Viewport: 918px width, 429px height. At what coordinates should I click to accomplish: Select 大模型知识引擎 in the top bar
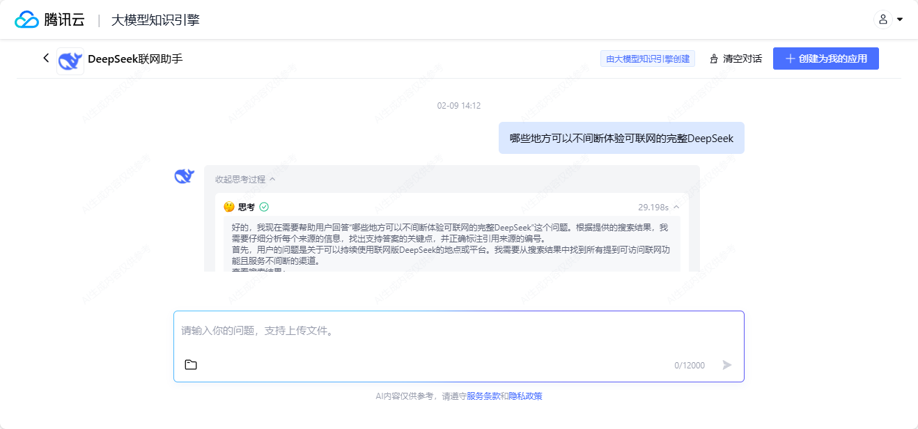(x=156, y=19)
